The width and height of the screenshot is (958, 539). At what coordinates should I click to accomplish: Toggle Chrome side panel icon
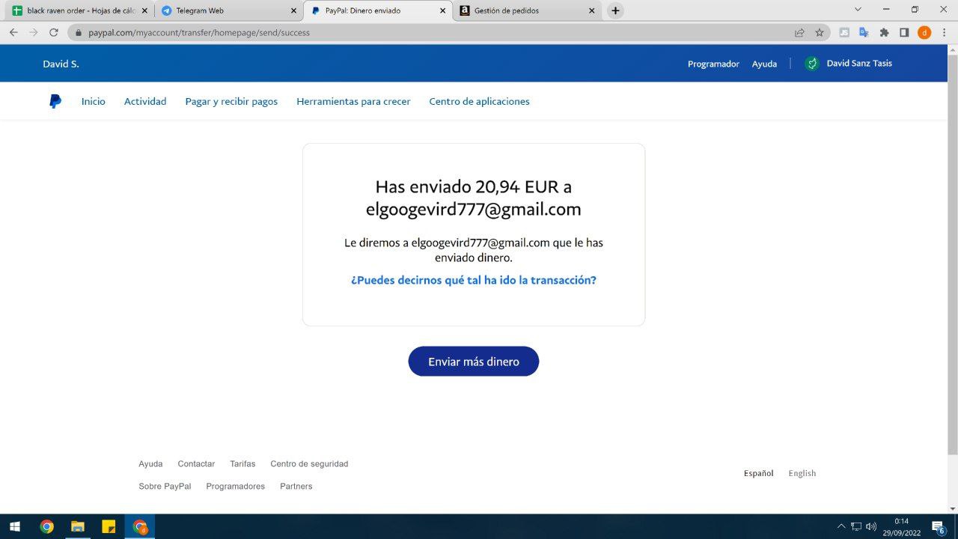pyautogui.click(x=904, y=32)
